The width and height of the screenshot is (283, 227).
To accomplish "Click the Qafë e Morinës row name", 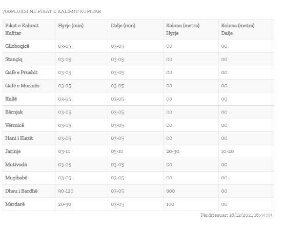I will click(x=22, y=86).
